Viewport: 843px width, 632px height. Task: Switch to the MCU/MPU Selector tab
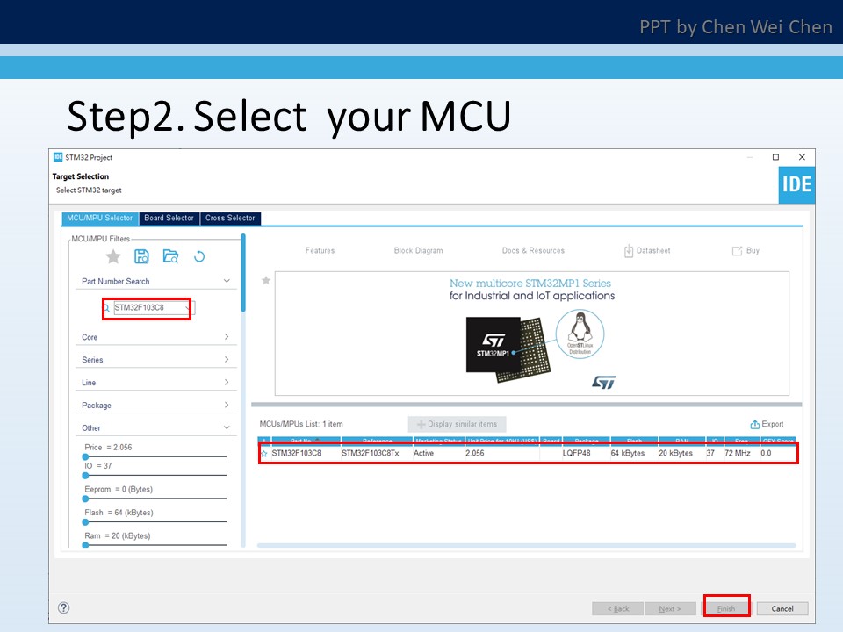(99, 219)
